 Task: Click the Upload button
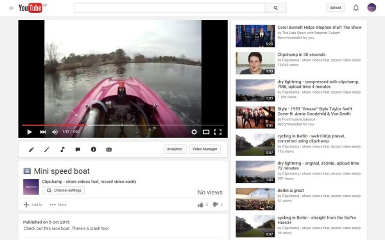point(335,8)
